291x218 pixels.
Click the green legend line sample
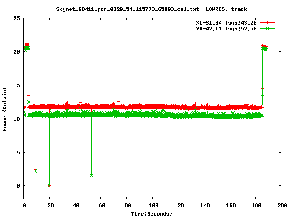(267, 28)
